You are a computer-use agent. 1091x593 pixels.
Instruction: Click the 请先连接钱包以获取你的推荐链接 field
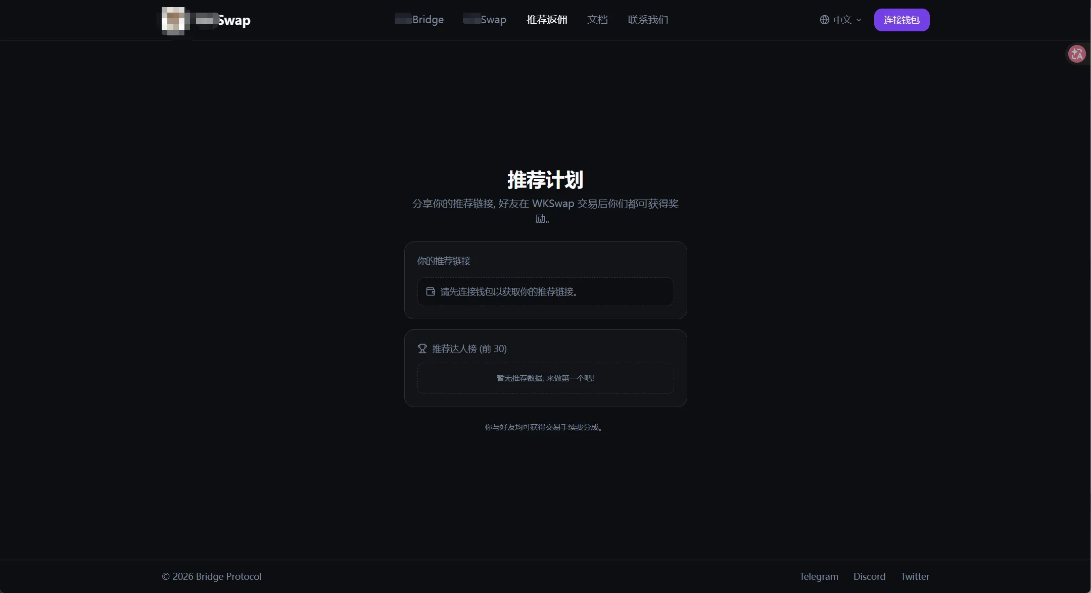point(545,291)
